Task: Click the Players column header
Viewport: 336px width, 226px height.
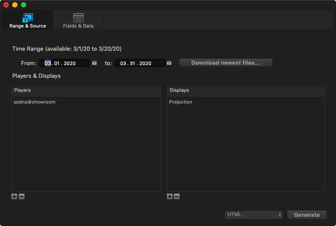Action: pyautogui.click(x=86, y=90)
